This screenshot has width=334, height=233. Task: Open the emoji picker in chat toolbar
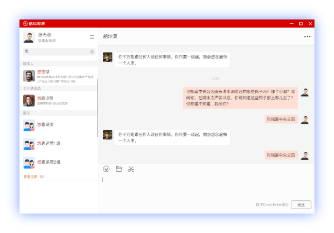pyautogui.click(x=106, y=169)
